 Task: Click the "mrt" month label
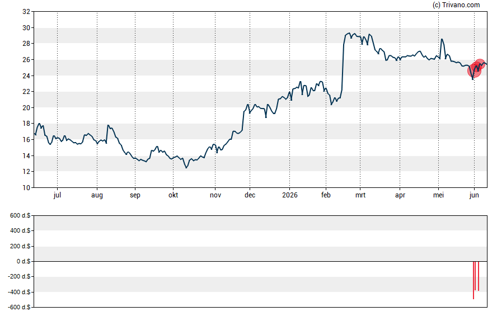pyautogui.click(x=360, y=195)
